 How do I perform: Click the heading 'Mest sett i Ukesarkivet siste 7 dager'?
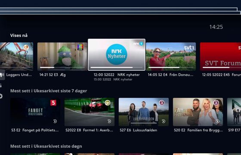tap(49, 91)
